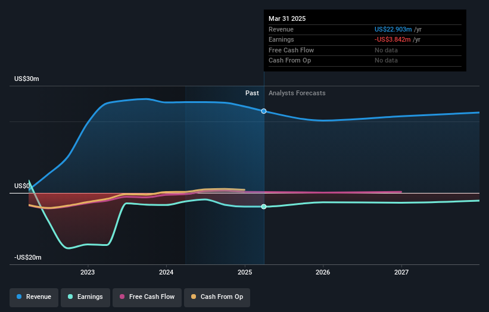This screenshot has width=489, height=312.
Task: Click the 'Mar 31 2025' tooltip date
Action: 287,18
